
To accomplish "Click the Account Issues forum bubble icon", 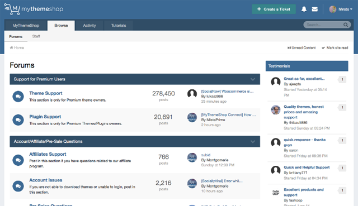I will [x=18, y=186].
